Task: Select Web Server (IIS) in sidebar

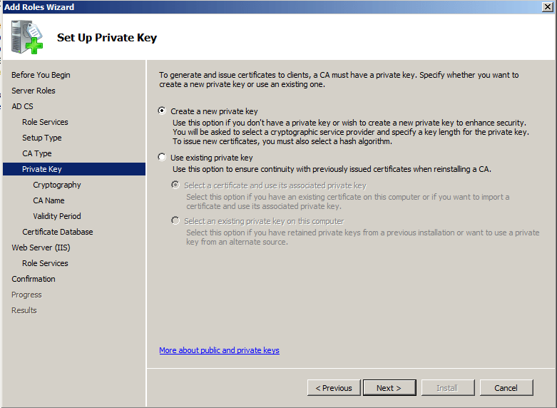Action: point(41,248)
